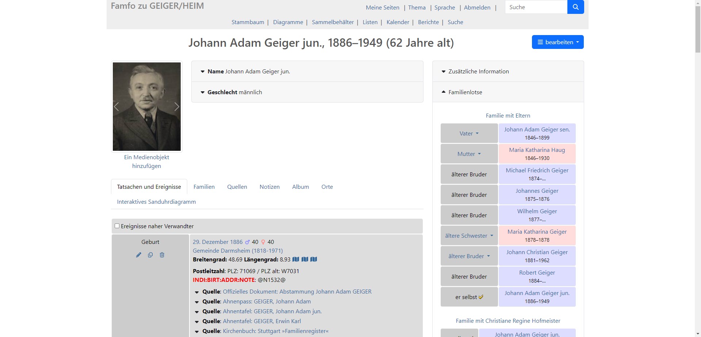Show next photo with right arrow
This screenshot has width=701, height=337.
(x=177, y=107)
